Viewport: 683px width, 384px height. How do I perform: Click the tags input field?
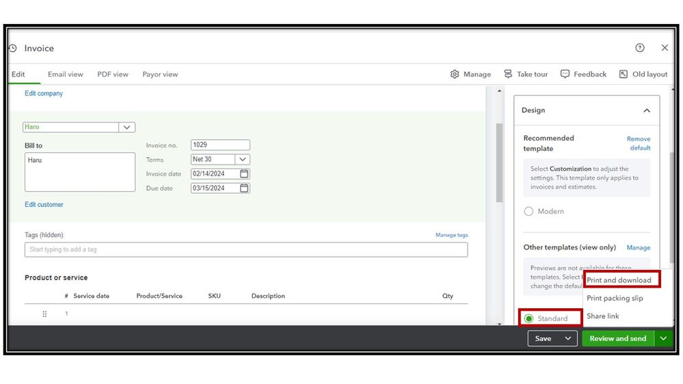(246, 249)
